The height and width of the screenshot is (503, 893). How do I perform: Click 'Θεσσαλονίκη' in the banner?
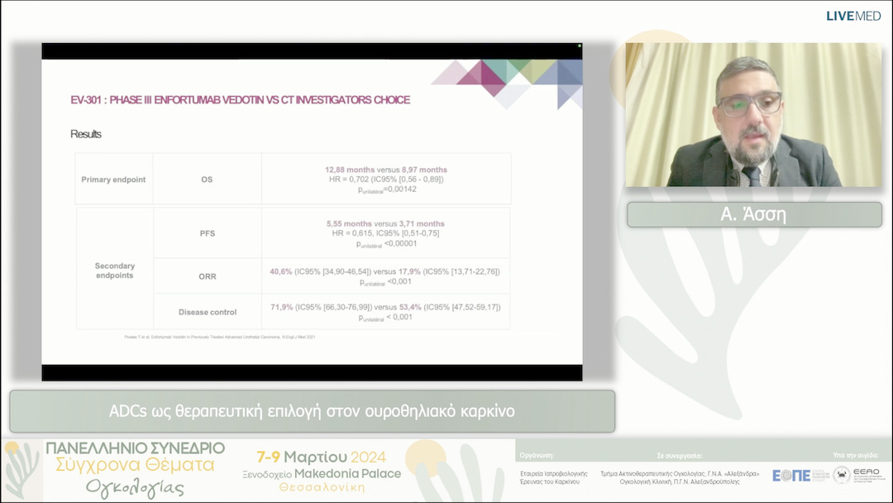tap(322, 487)
